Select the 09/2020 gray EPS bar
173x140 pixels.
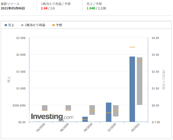[92, 110]
